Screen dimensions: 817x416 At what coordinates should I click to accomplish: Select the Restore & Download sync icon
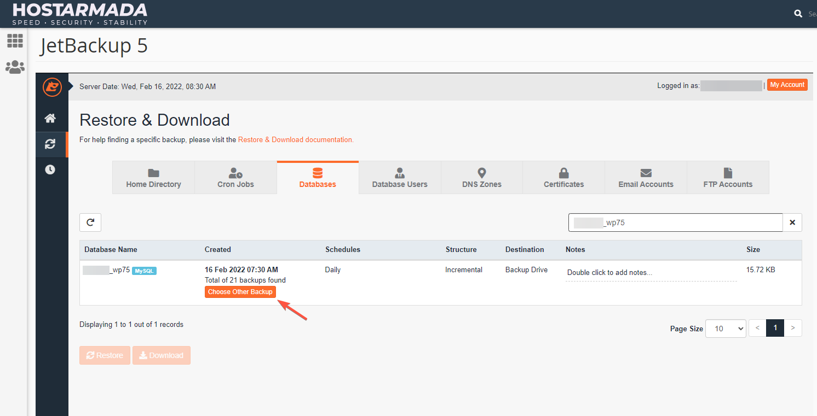[x=51, y=144]
